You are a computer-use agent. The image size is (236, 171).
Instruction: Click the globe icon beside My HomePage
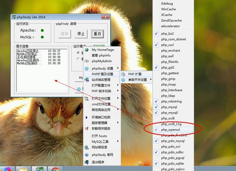pos(87,50)
